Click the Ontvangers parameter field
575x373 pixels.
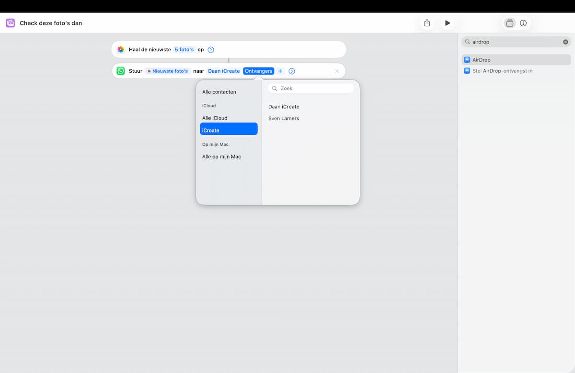[x=259, y=71]
